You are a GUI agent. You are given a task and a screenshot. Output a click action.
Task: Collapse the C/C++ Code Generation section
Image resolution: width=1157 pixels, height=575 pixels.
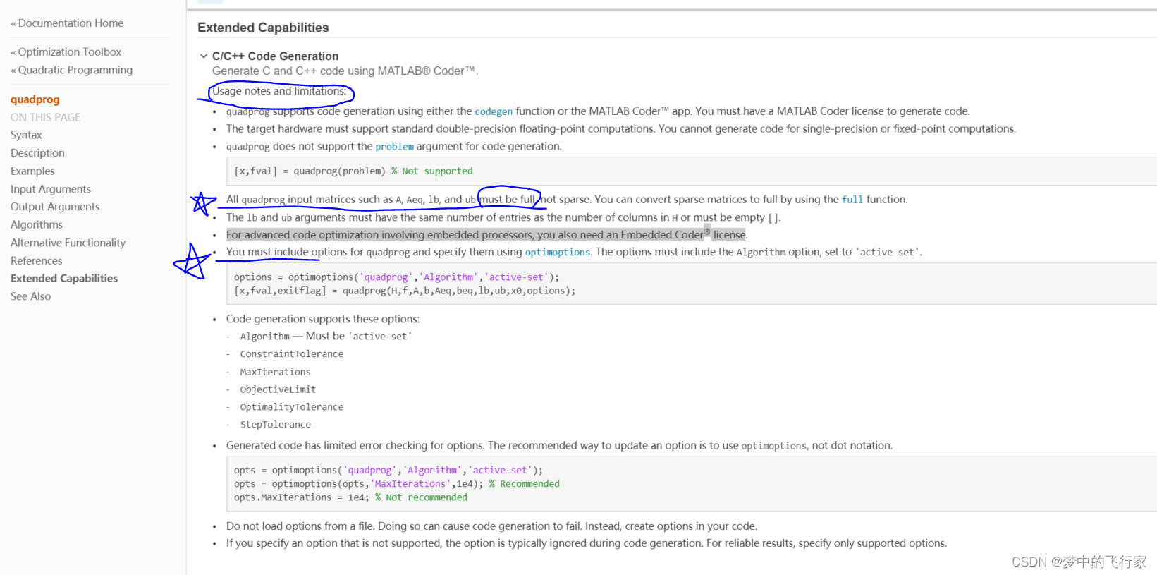(x=204, y=56)
